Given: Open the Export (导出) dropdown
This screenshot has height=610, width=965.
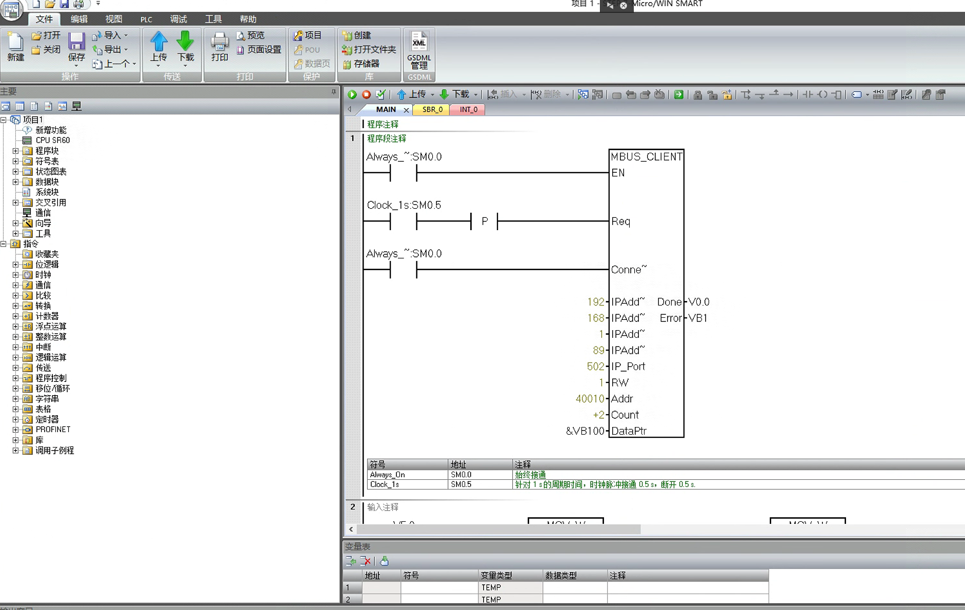Looking at the screenshot, I should [x=126, y=50].
